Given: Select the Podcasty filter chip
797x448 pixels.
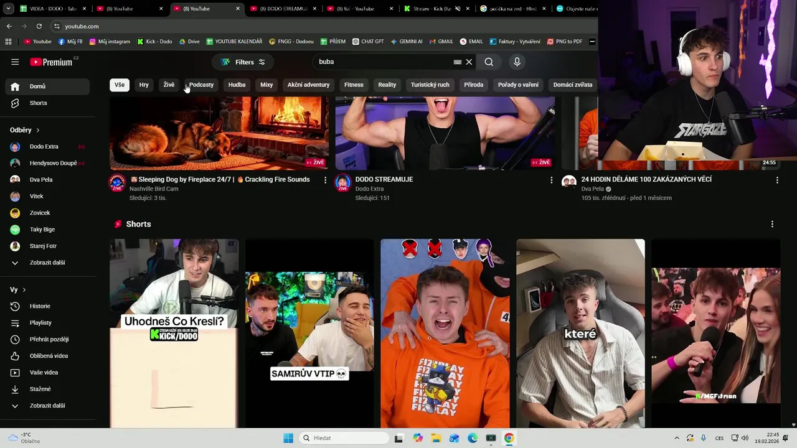Looking at the screenshot, I should [201, 85].
